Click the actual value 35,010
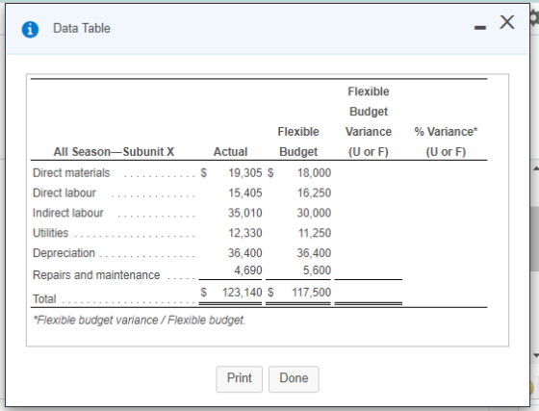539x411 pixels. 245,213
